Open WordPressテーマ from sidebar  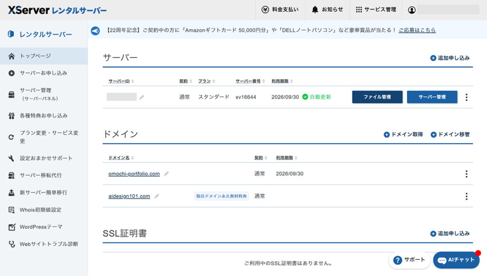click(x=40, y=227)
